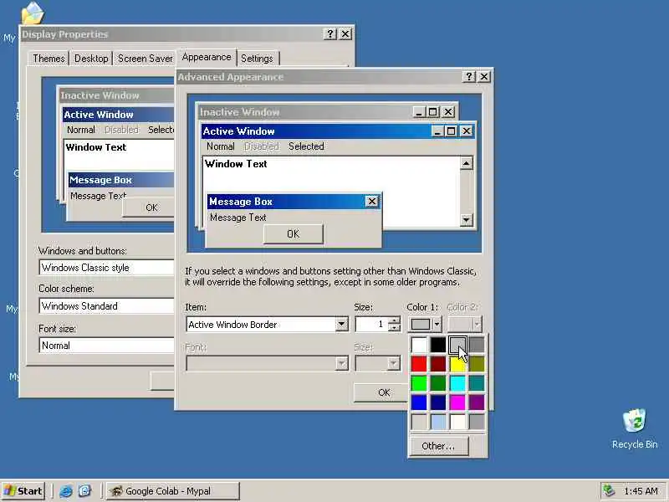This screenshot has width=669, height=502.
Task: Click preview scrollbar down arrow
Action: [467, 220]
